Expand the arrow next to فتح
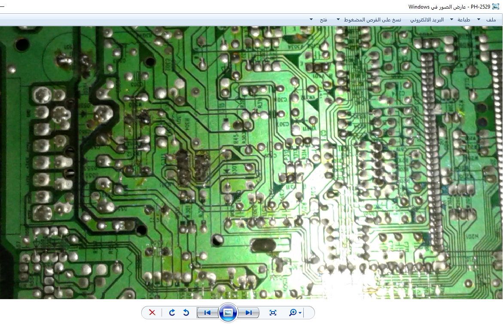503x324 pixels. [x=311, y=20]
